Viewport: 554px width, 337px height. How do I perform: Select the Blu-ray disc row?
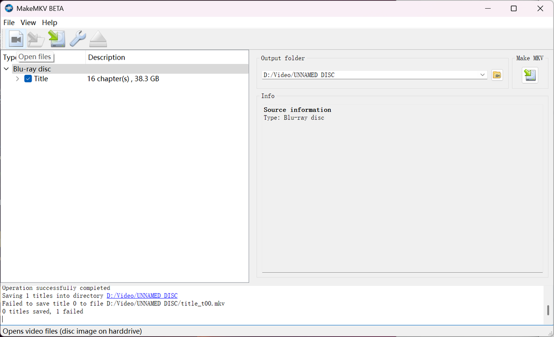point(125,69)
